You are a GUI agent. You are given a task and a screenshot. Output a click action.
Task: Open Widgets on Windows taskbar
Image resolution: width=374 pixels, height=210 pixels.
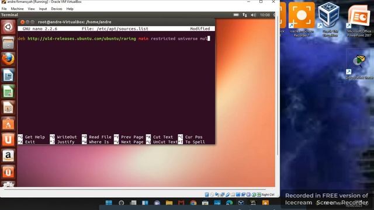[145, 203]
